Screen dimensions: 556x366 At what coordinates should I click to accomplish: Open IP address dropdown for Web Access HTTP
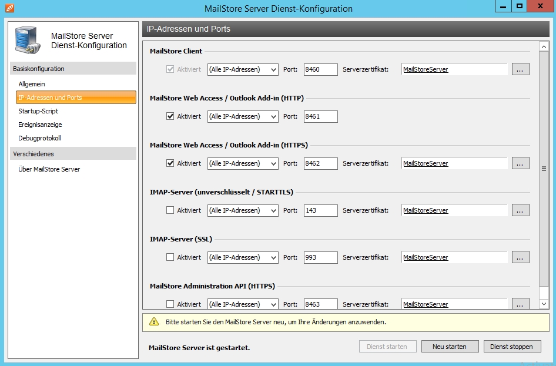click(243, 116)
